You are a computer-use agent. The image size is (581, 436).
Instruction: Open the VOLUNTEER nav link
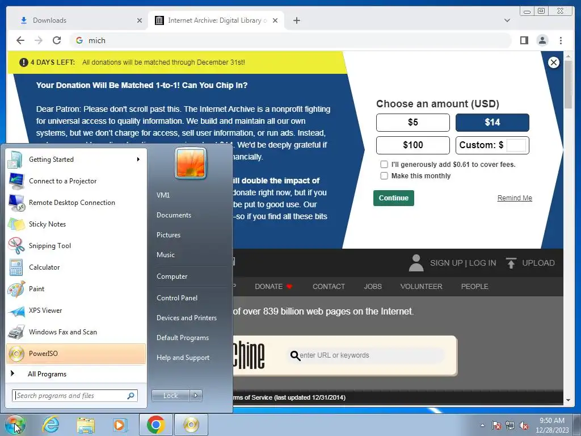[x=422, y=287]
